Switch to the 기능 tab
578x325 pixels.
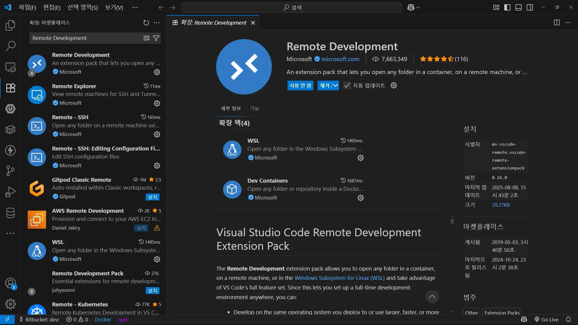coord(254,108)
